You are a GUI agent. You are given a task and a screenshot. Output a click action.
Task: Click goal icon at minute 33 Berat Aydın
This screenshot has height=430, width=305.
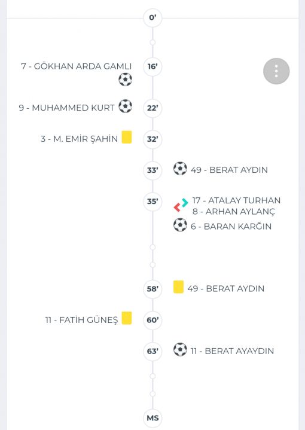tap(180, 169)
